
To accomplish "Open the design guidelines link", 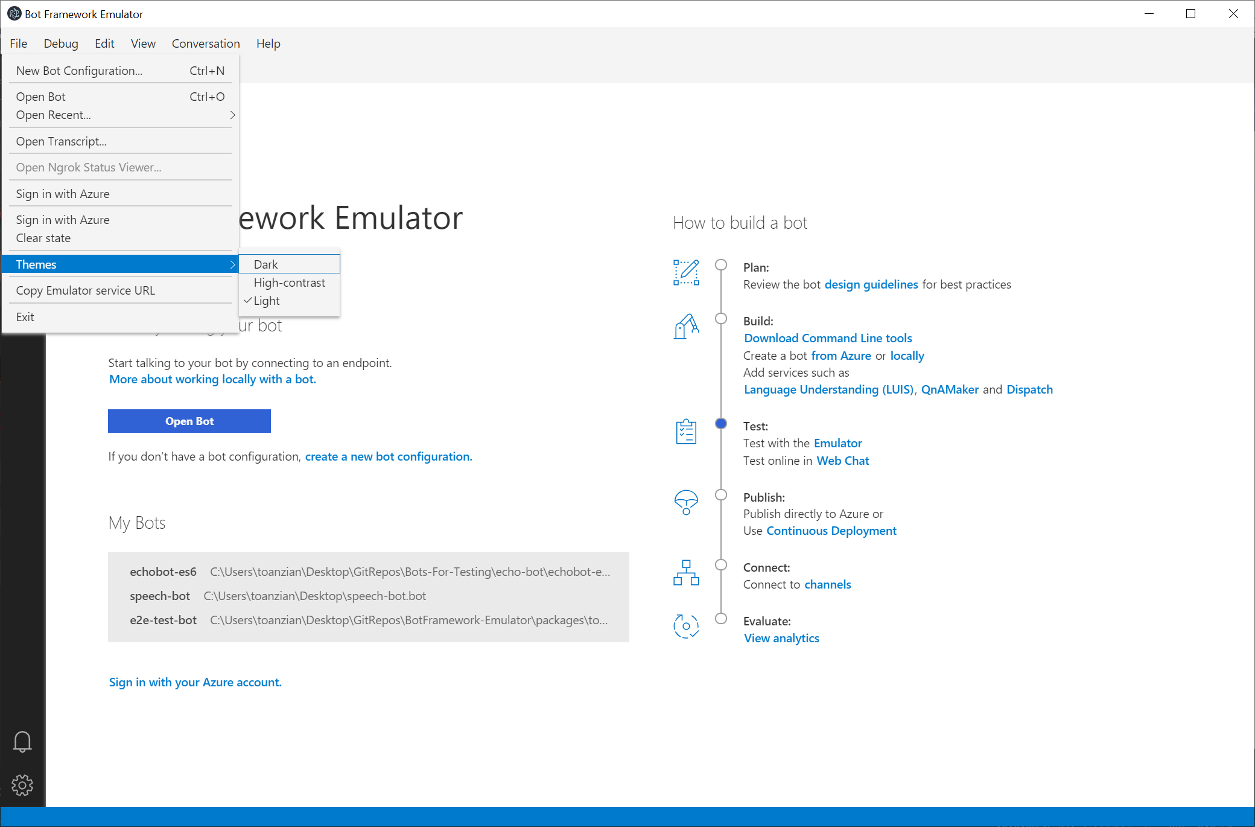I will pyautogui.click(x=871, y=284).
